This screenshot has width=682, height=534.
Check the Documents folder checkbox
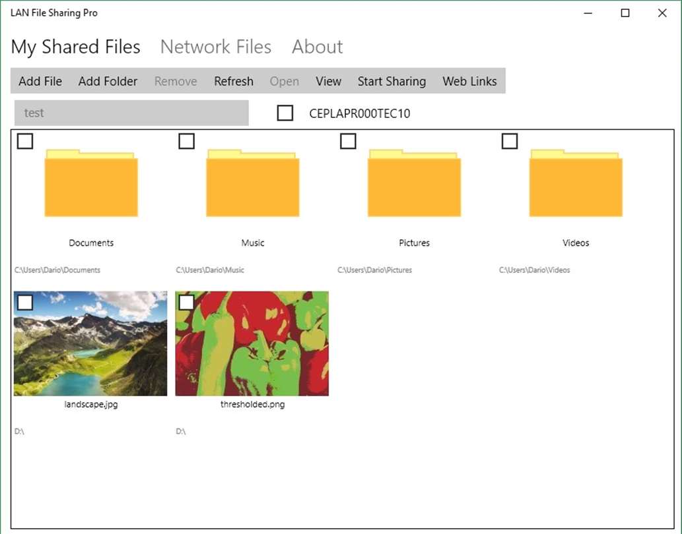tap(25, 141)
